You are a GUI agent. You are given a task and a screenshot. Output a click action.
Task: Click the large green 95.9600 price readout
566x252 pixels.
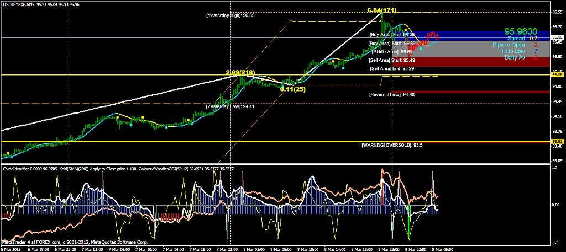(x=521, y=31)
